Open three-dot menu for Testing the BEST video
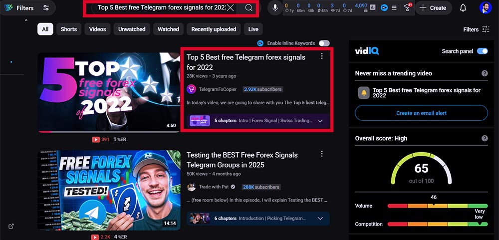The image size is (499, 240). [x=322, y=154]
